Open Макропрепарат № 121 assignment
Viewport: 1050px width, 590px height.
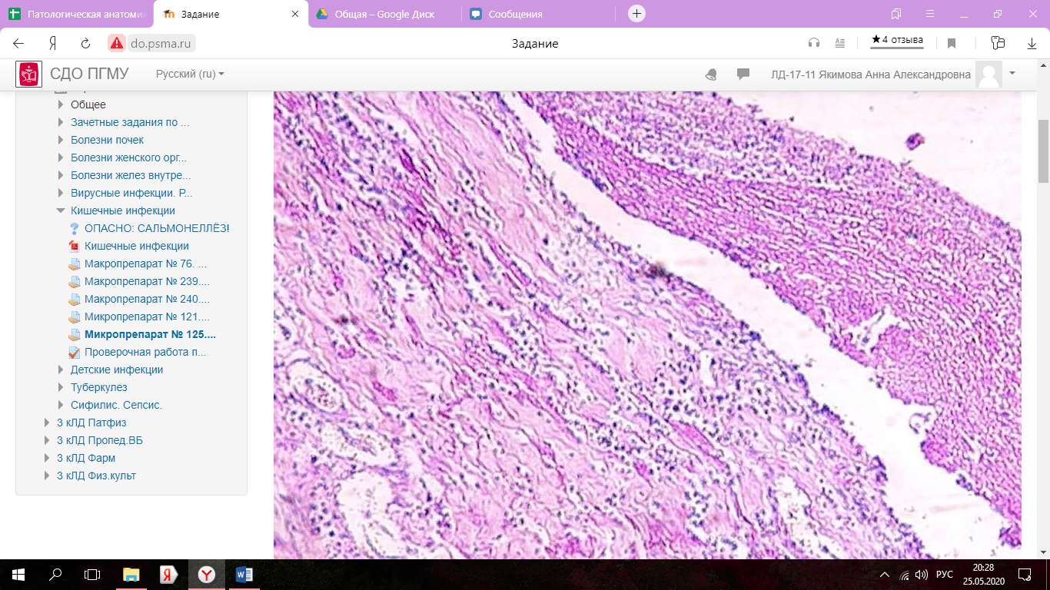(147, 317)
